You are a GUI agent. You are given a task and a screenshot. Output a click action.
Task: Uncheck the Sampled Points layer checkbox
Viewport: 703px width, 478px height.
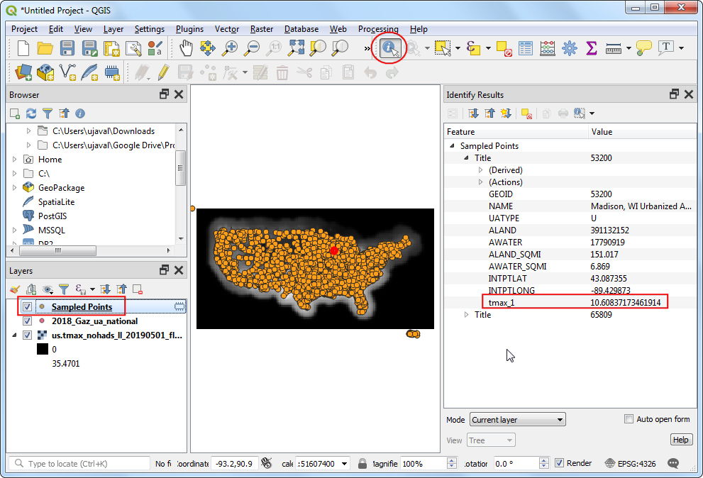click(27, 307)
